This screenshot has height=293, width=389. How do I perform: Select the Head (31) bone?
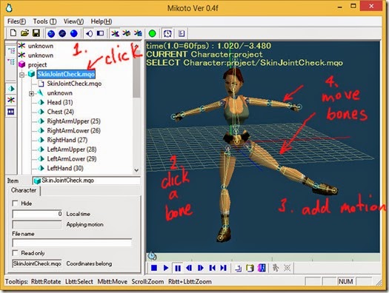[x=60, y=103]
